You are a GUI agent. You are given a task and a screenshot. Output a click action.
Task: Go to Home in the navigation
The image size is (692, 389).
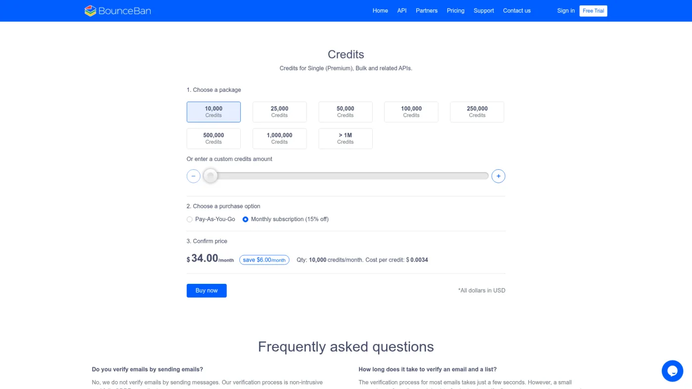380,11
